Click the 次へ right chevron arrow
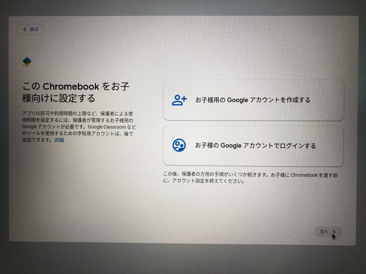 click(334, 232)
